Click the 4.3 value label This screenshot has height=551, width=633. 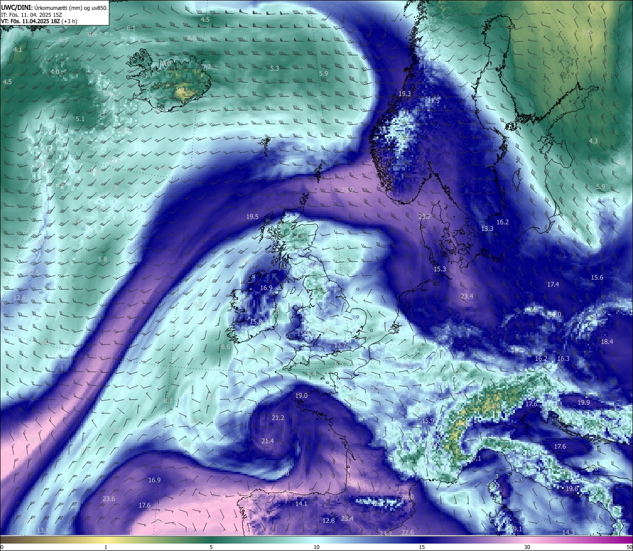pos(593,141)
